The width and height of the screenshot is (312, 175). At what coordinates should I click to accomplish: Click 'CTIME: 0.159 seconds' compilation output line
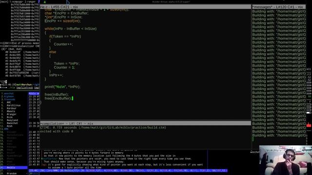[103, 127]
